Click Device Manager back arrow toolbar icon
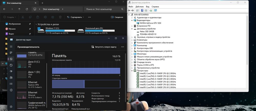This screenshot has width=256, height=111. click(129, 10)
